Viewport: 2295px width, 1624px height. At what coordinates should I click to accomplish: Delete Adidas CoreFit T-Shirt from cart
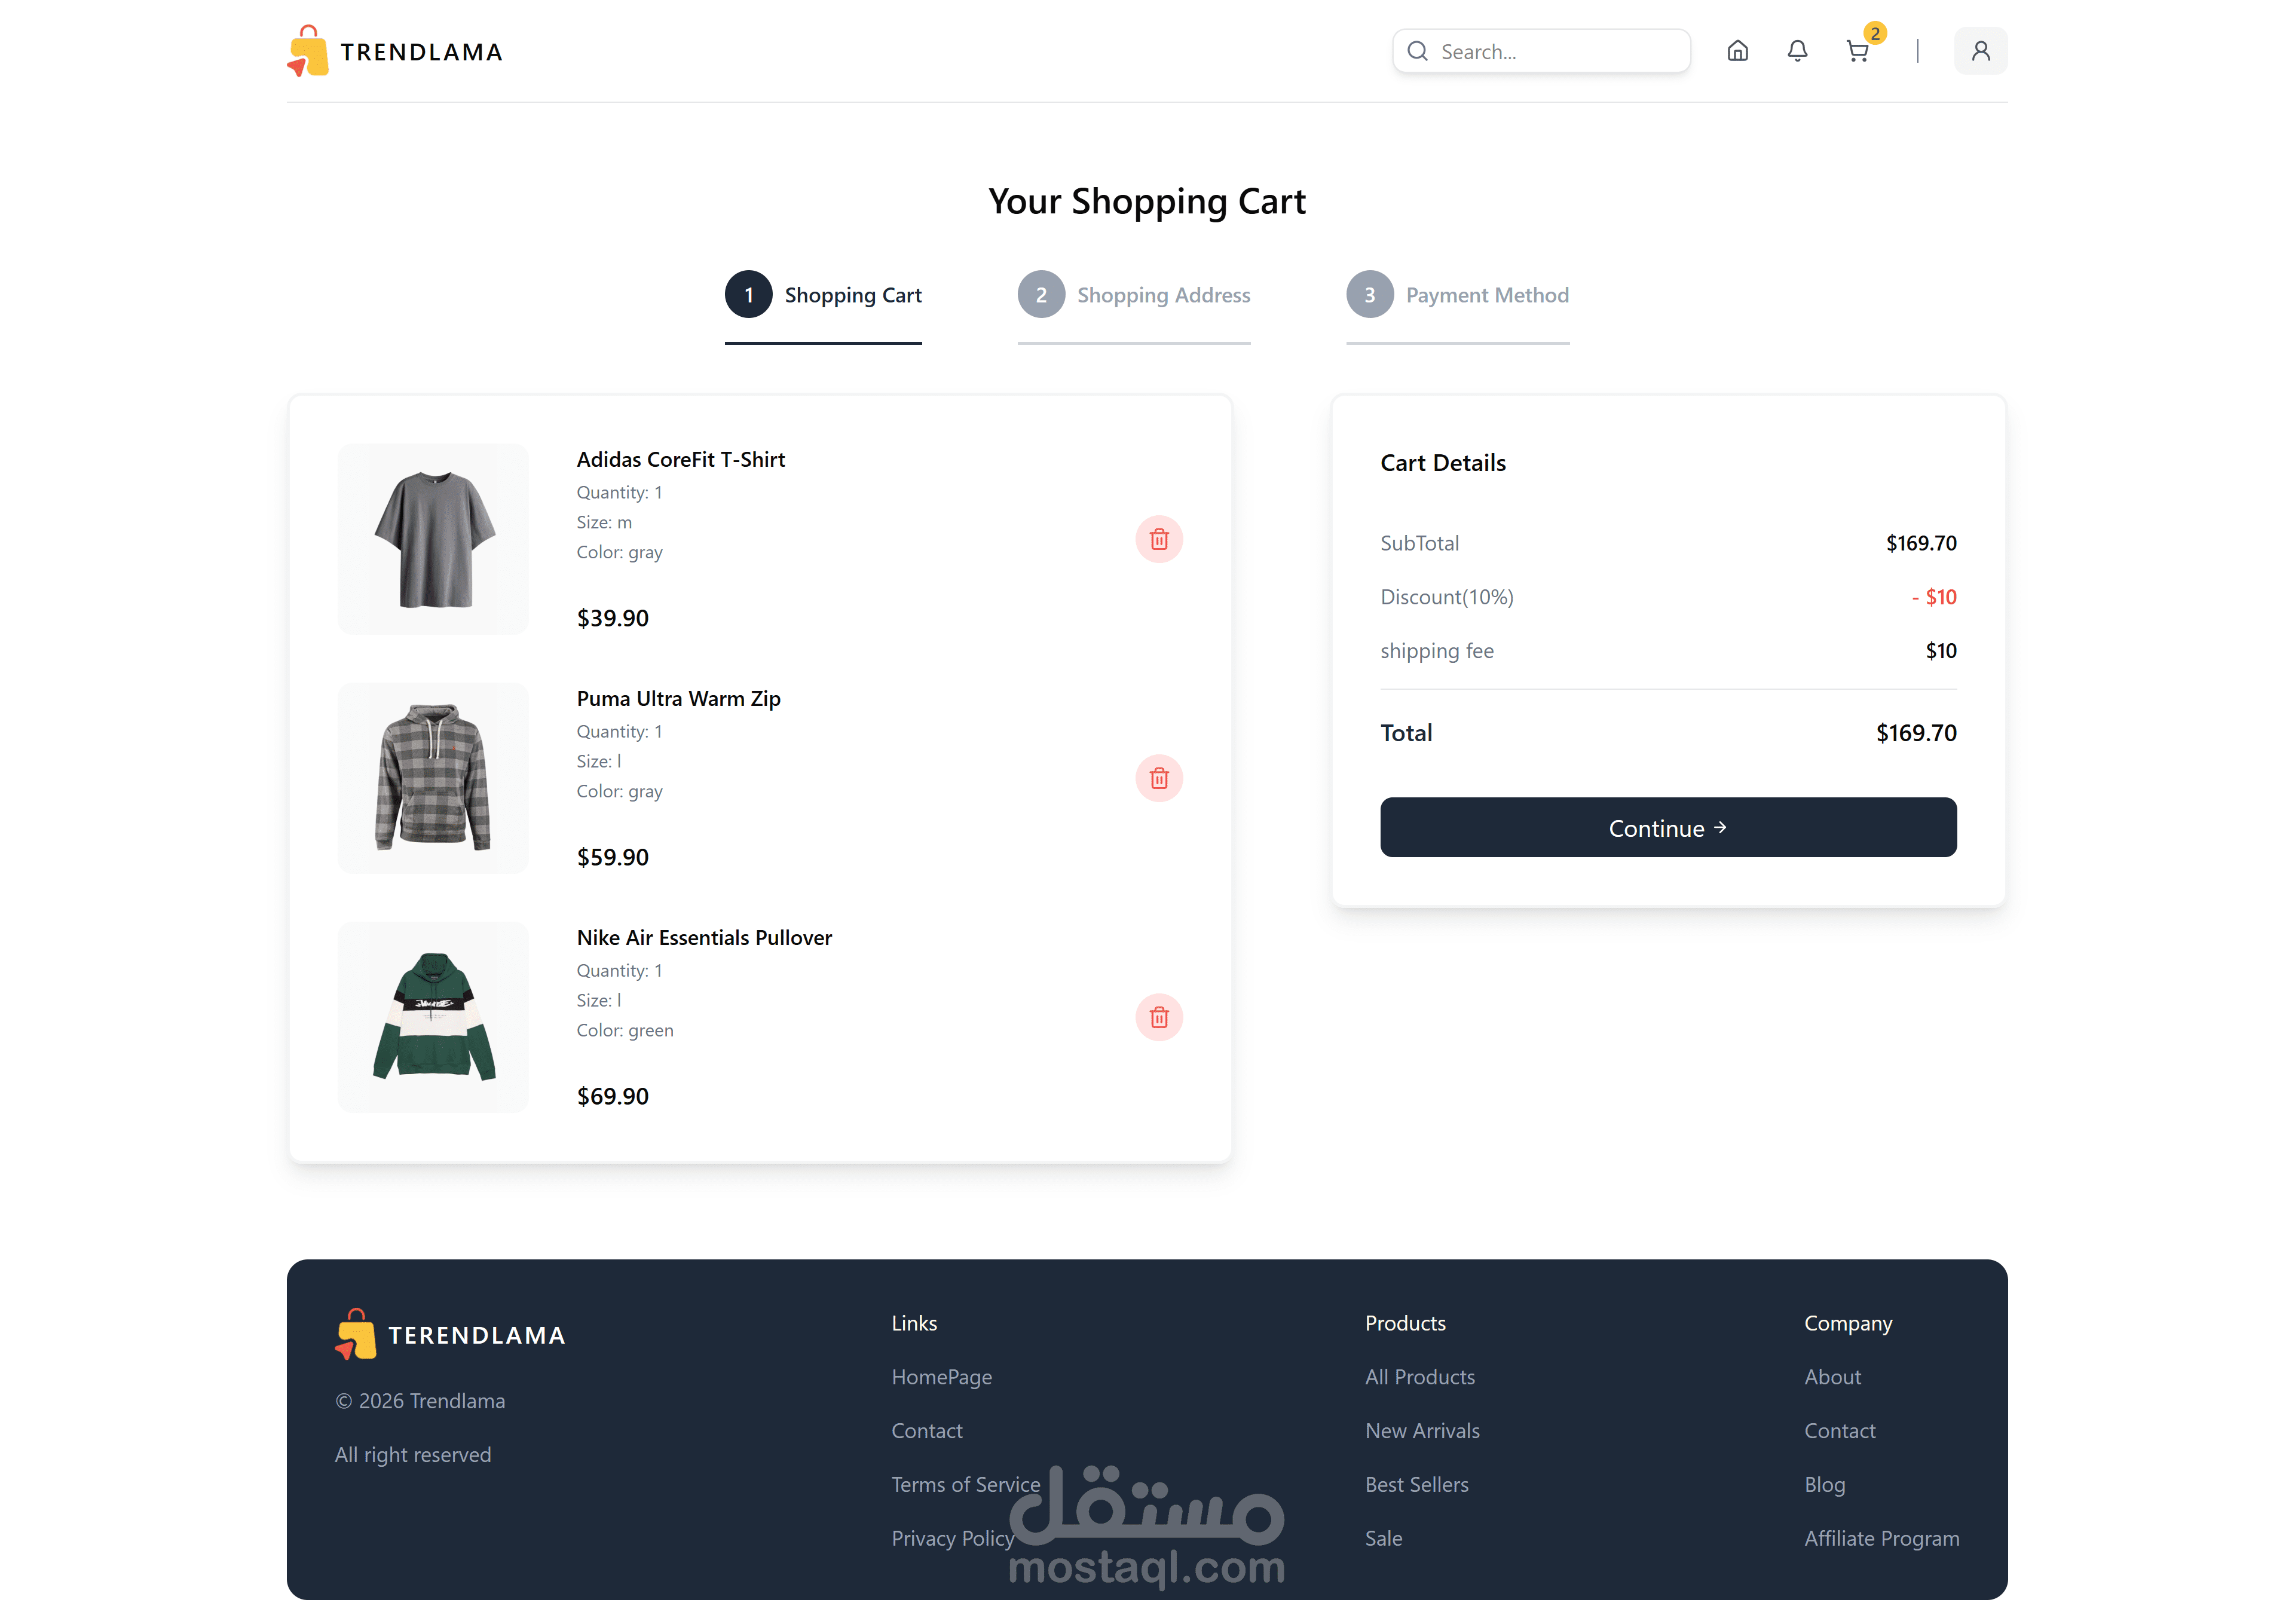coord(1159,539)
